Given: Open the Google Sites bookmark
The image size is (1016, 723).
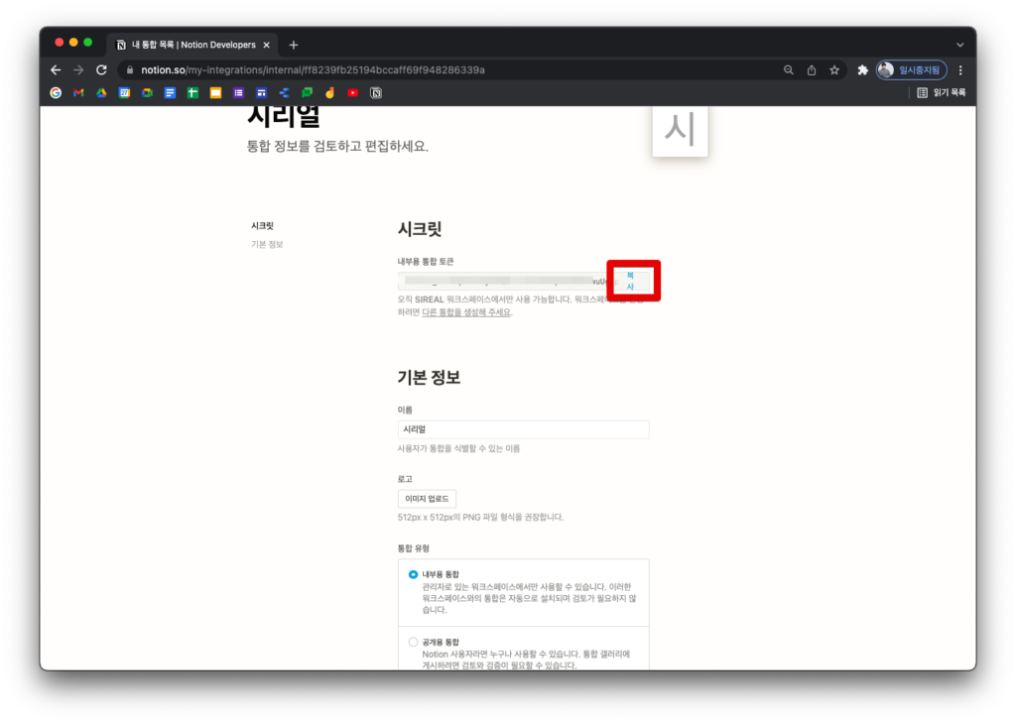Looking at the screenshot, I should tap(261, 92).
